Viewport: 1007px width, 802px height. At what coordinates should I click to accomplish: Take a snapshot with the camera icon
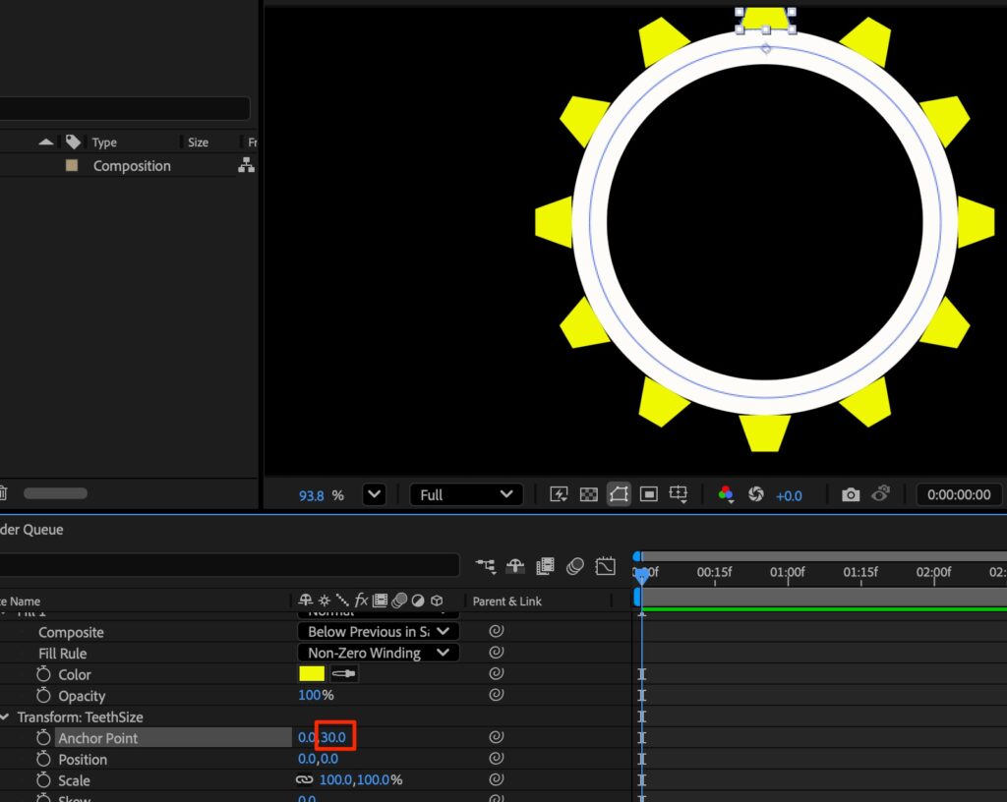coord(851,494)
